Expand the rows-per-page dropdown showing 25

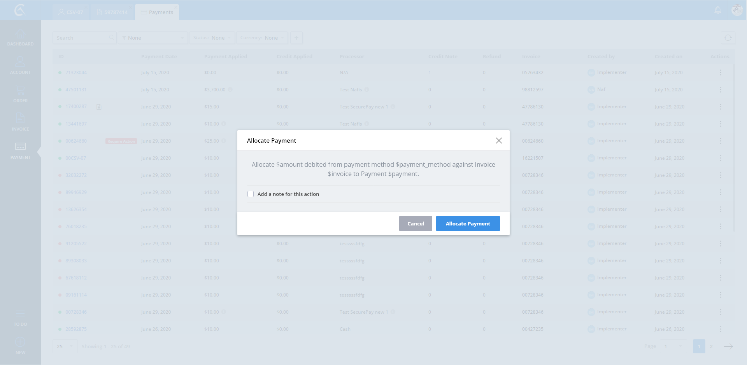pos(65,346)
